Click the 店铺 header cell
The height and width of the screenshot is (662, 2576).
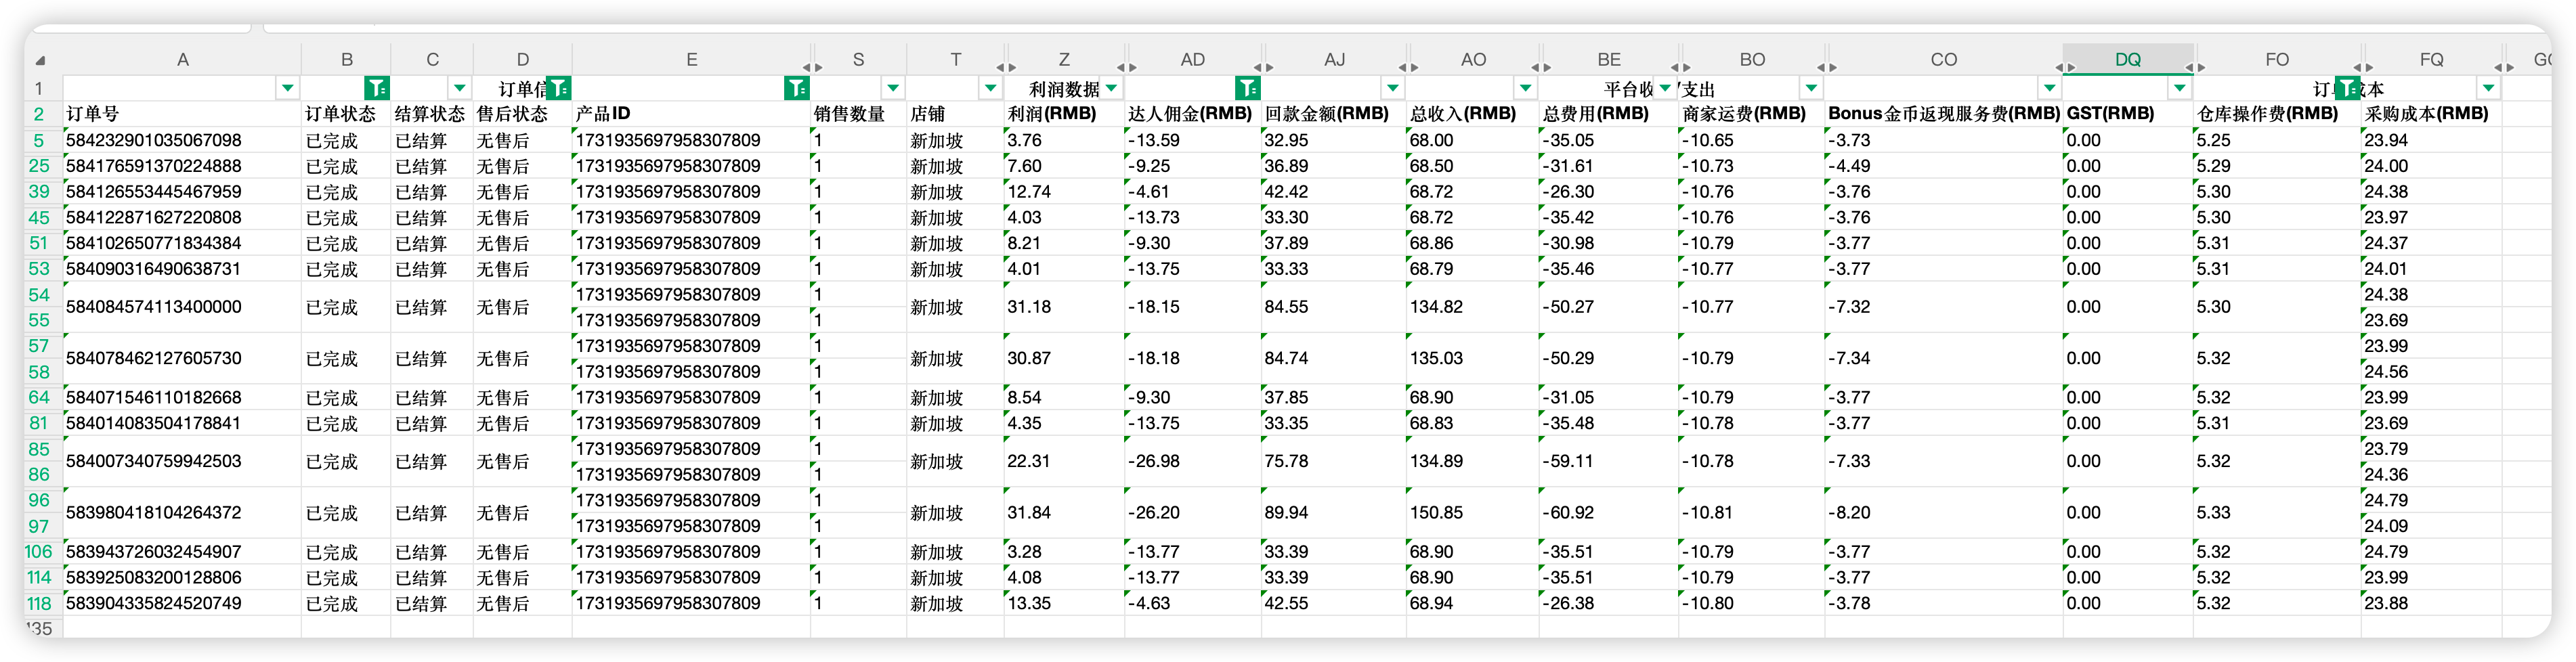point(955,114)
